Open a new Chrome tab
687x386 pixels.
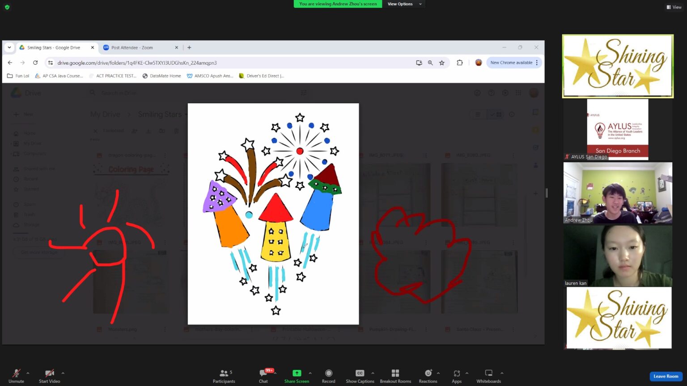click(x=189, y=47)
